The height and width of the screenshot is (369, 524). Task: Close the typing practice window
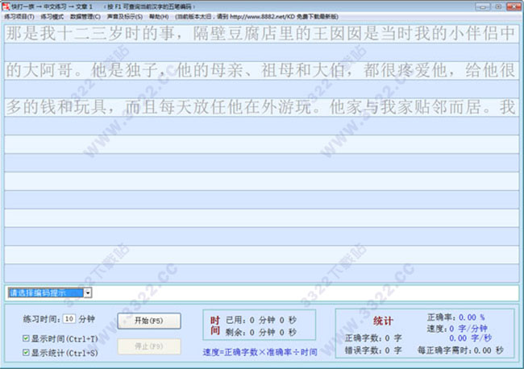pyautogui.click(x=514, y=6)
